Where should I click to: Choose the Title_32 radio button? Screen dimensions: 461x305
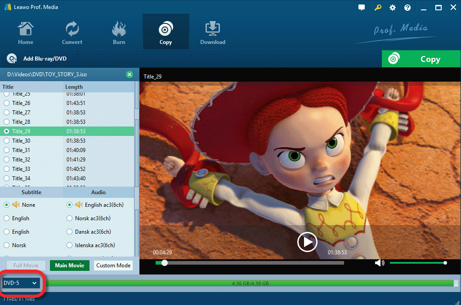pyautogui.click(x=6, y=159)
